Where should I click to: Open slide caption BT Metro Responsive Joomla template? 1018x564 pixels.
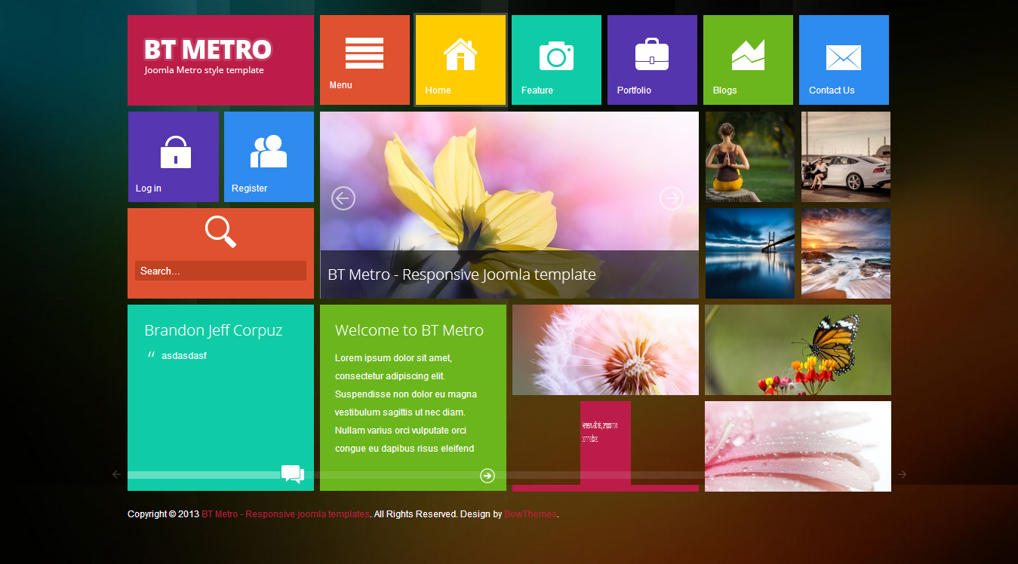(462, 274)
